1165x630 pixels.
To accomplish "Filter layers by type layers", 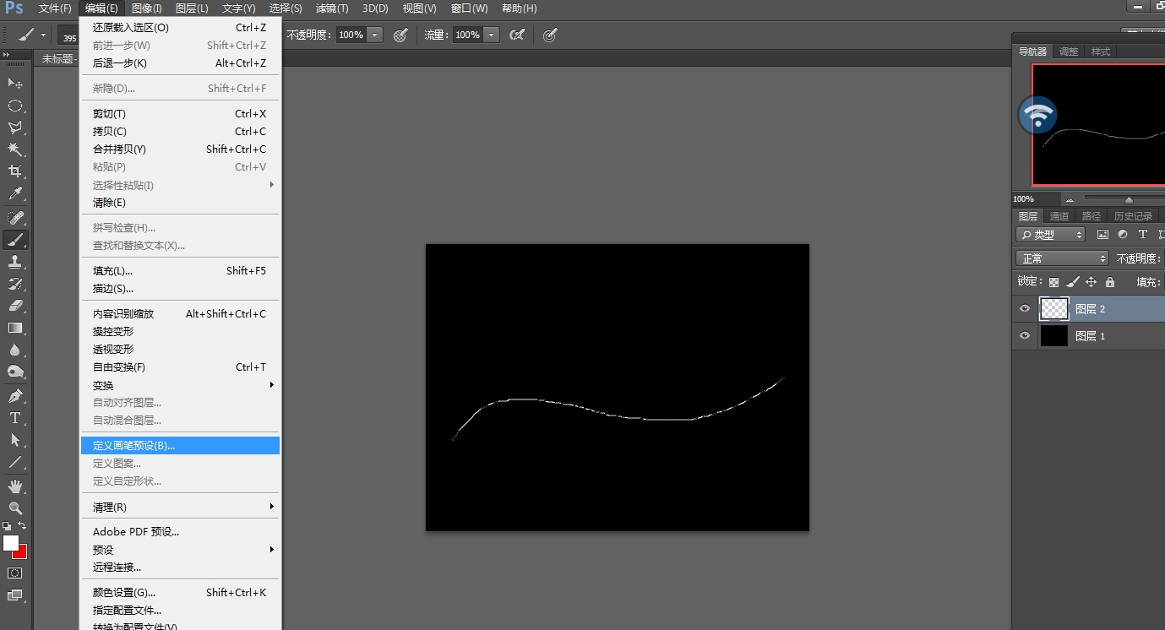I will coord(1143,235).
